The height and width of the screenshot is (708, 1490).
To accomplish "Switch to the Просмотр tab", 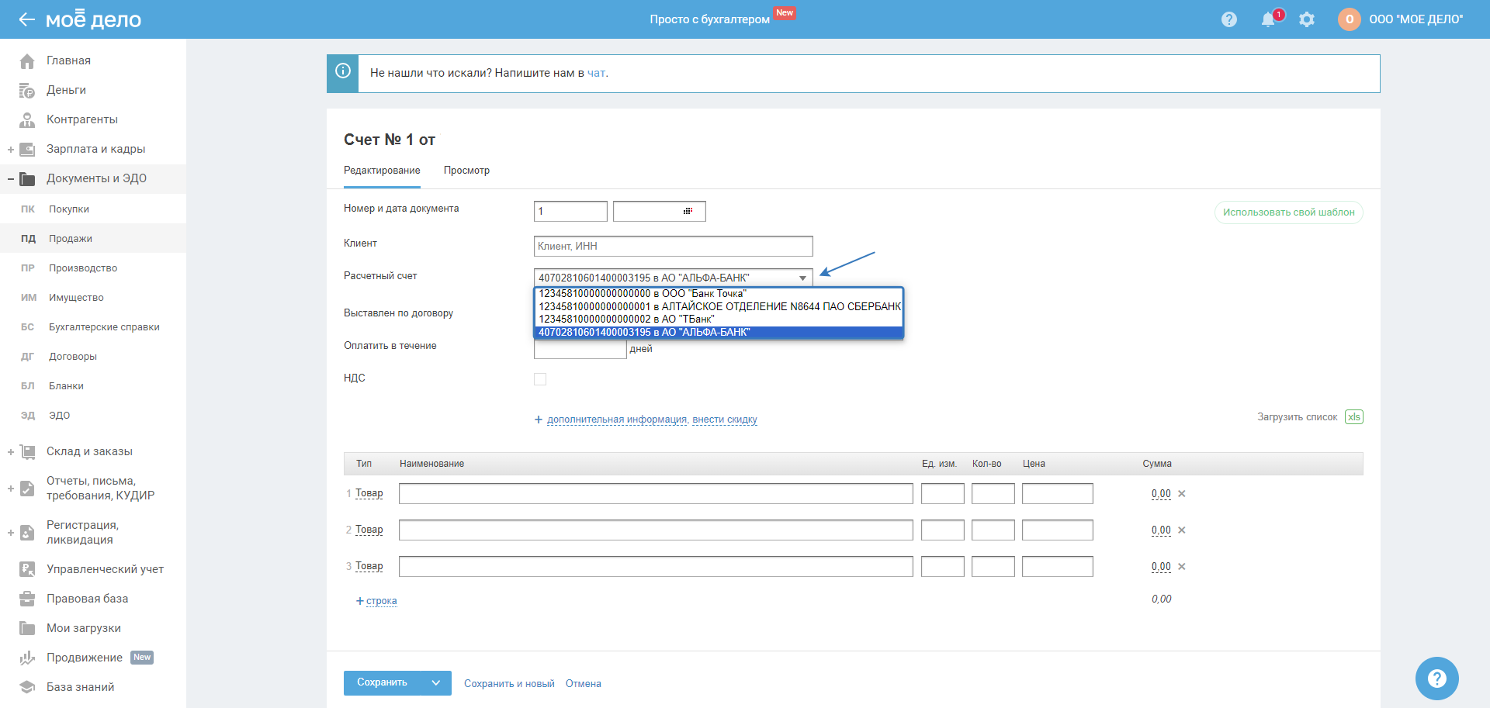I will click(466, 171).
